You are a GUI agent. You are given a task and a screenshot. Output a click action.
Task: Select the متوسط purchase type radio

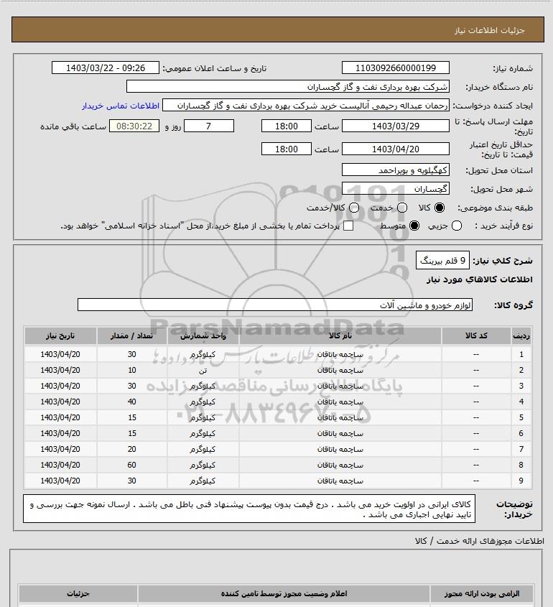point(414,226)
